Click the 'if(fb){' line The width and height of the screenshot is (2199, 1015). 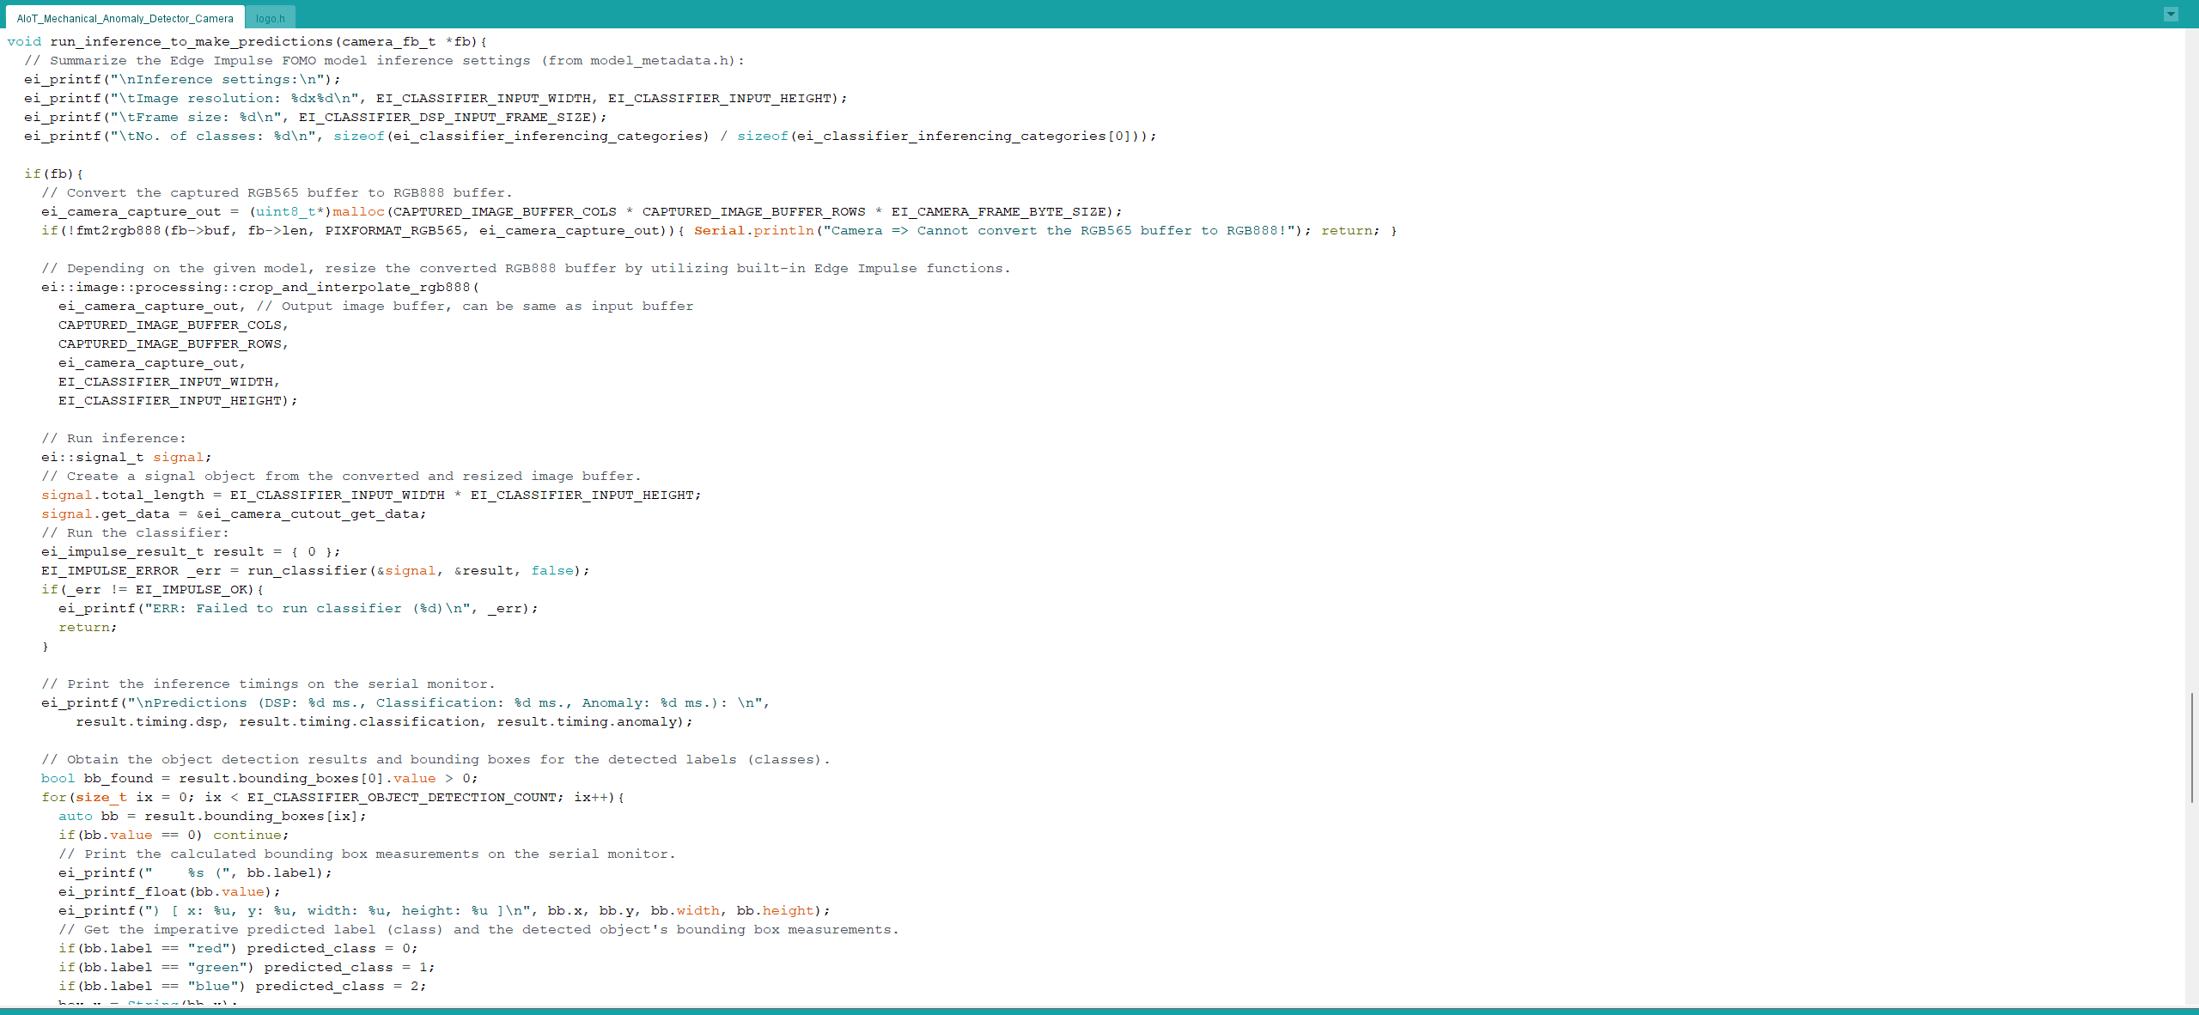pos(53,173)
